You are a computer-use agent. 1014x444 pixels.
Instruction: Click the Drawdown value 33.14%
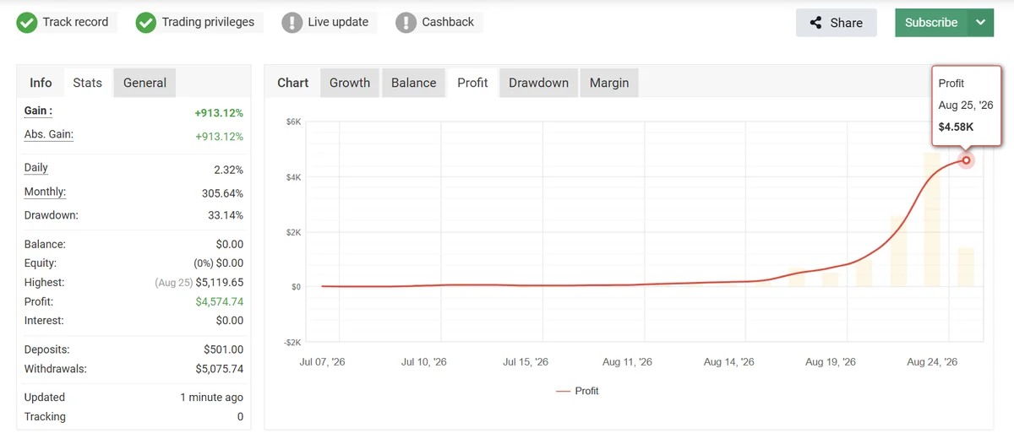click(x=226, y=215)
